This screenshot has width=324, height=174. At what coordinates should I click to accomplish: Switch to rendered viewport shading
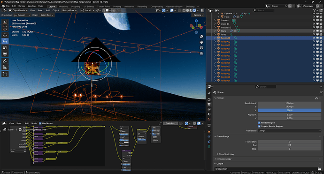[194, 10]
